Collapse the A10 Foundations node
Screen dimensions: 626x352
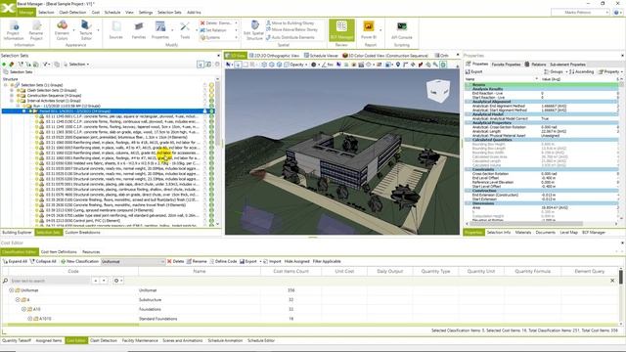(23, 309)
